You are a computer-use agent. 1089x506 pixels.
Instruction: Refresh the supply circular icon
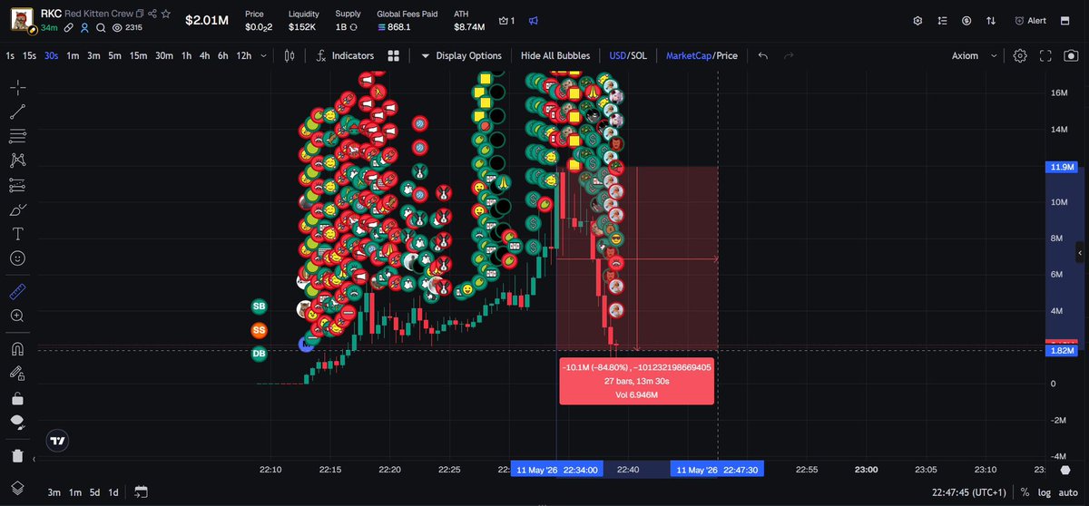[353, 27]
